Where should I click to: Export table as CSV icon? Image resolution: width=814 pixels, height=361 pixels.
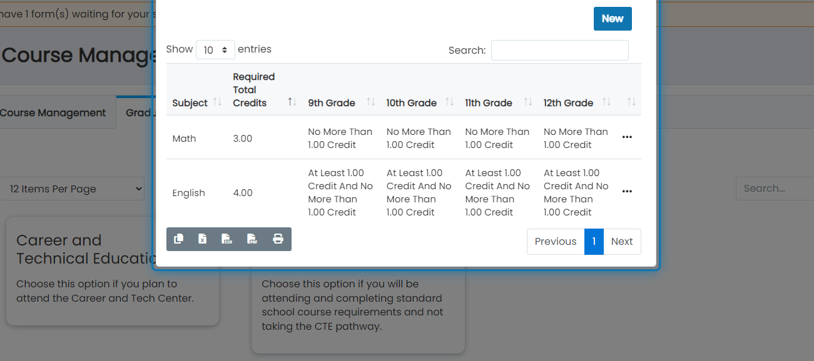point(227,239)
